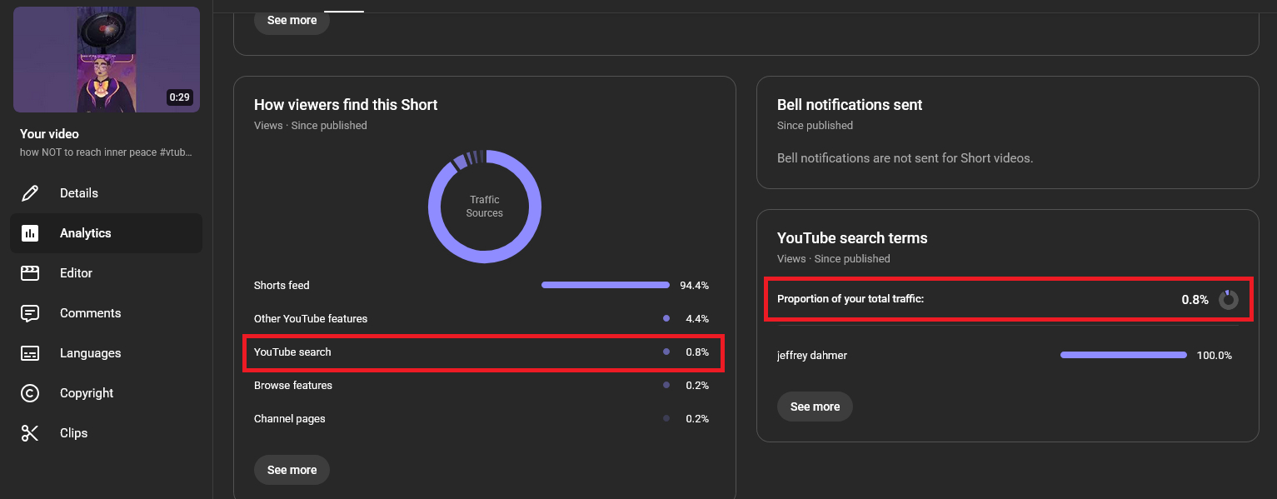Click the Shorts feed percentage bar
Viewport: 1277px width, 499px height.
coord(605,285)
